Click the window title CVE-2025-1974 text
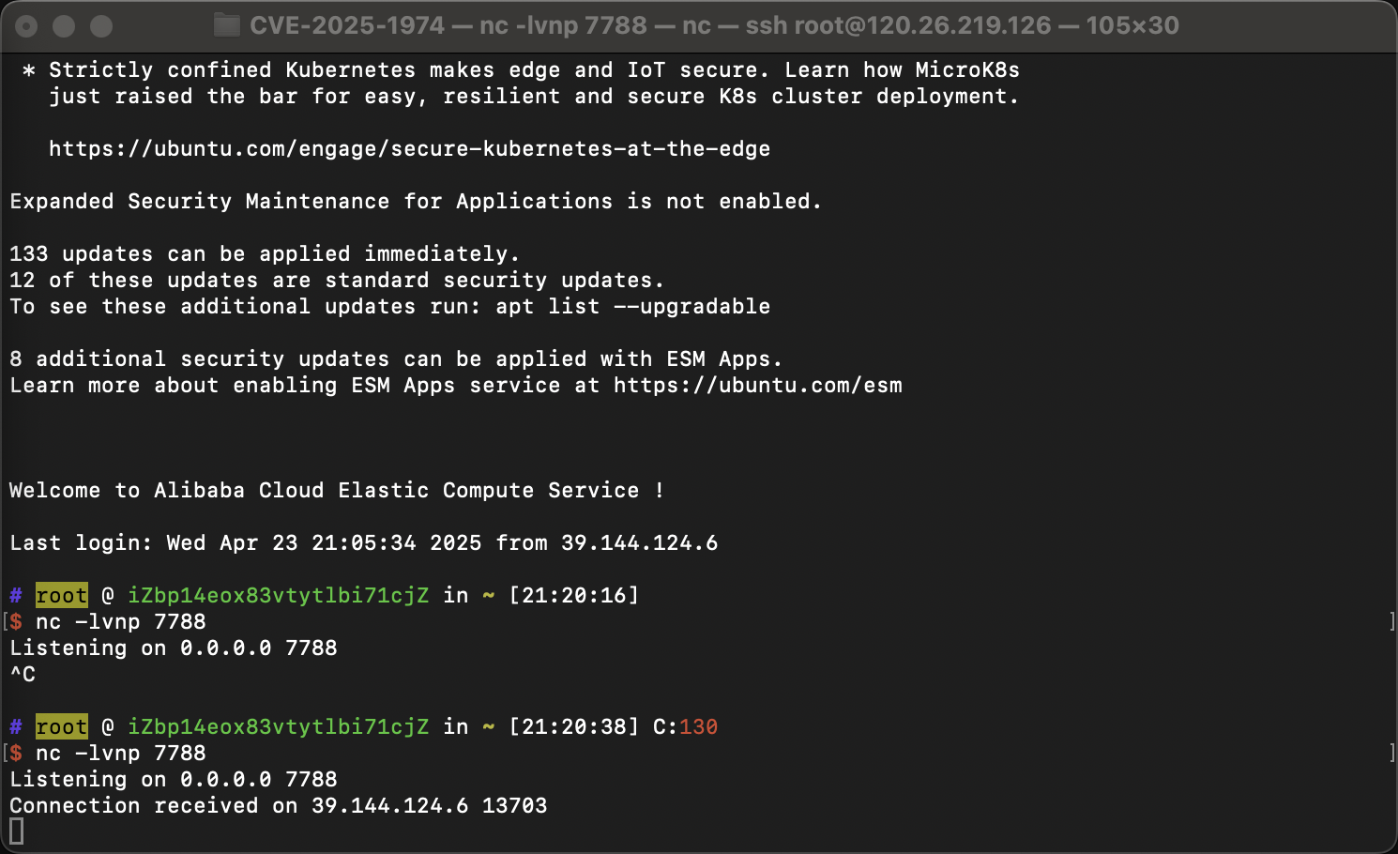The width and height of the screenshot is (1398, 854). pyautogui.click(x=347, y=25)
